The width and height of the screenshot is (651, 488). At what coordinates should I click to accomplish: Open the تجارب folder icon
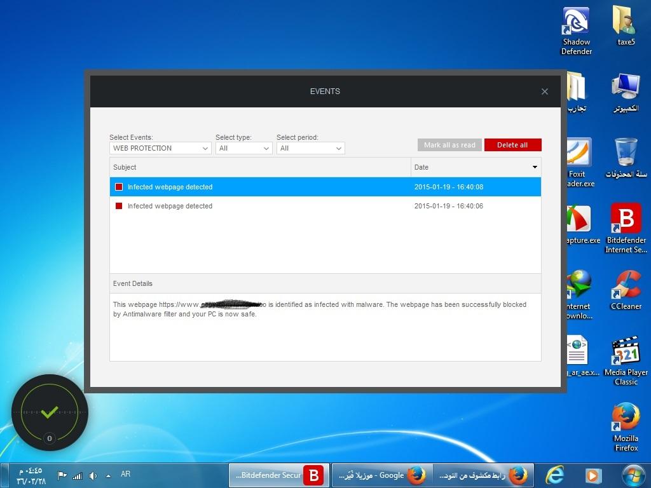click(577, 92)
